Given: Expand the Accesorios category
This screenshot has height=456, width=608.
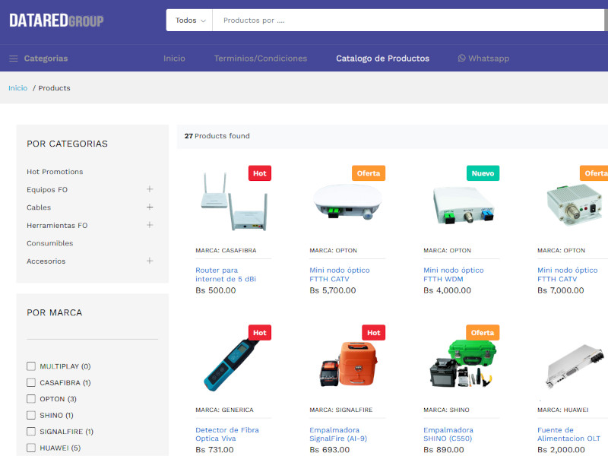Looking at the screenshot, I should [x=150, y=261].
